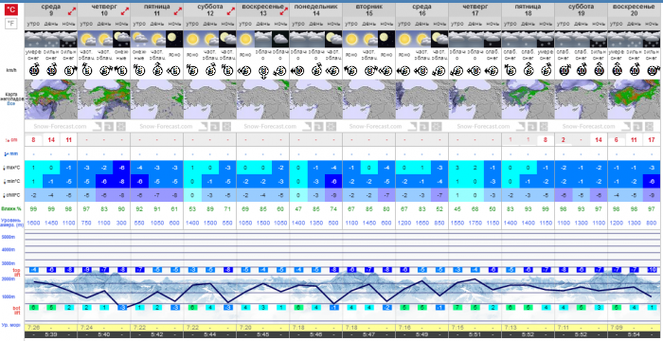Click sunrise time 7:26
Screen dimensions: 663x341
tap(33, 328)
